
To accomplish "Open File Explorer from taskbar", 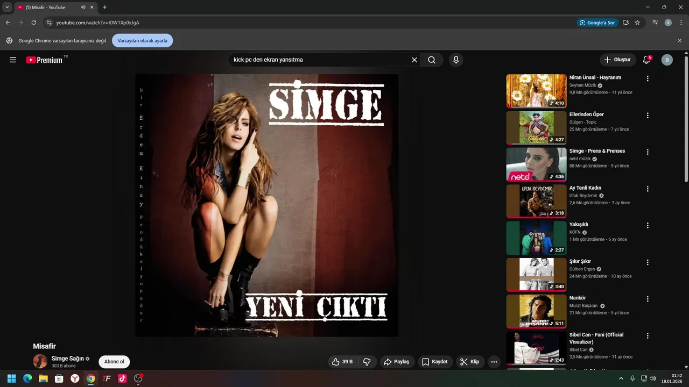I will [x=43, y=378].
